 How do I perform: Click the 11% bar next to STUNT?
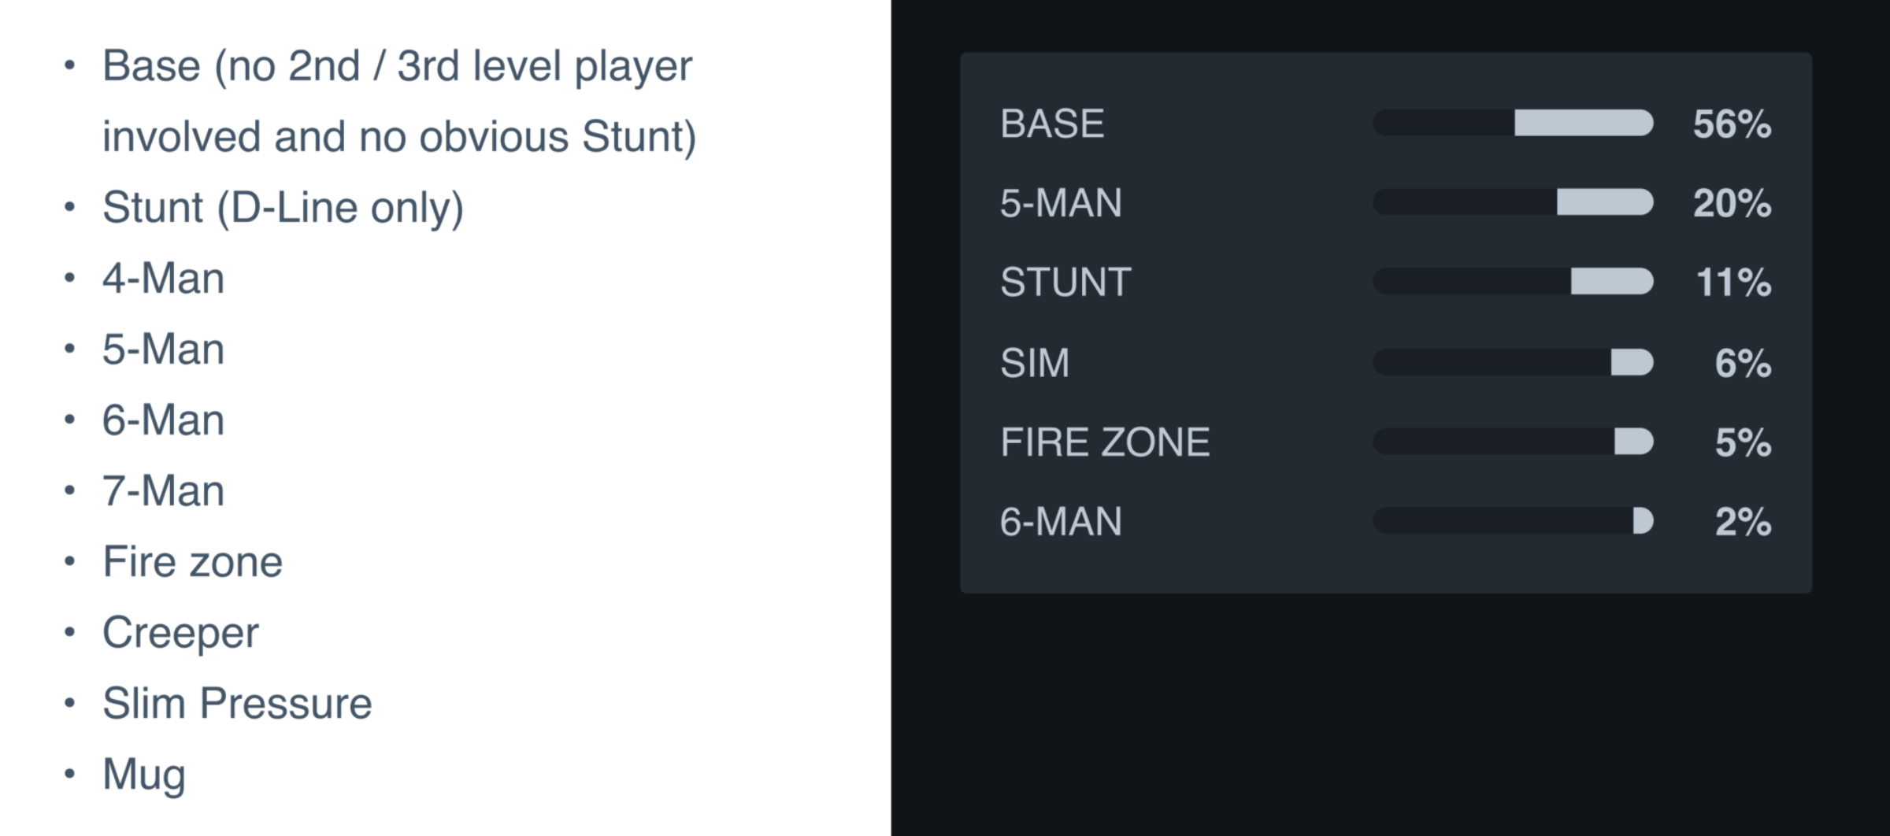(1513, 281)
